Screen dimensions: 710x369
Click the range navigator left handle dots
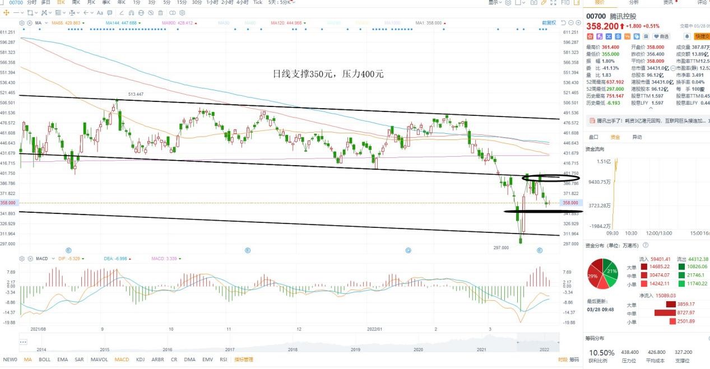point(24,342)
